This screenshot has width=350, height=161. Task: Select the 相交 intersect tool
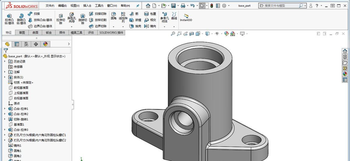tap(150, 20)
